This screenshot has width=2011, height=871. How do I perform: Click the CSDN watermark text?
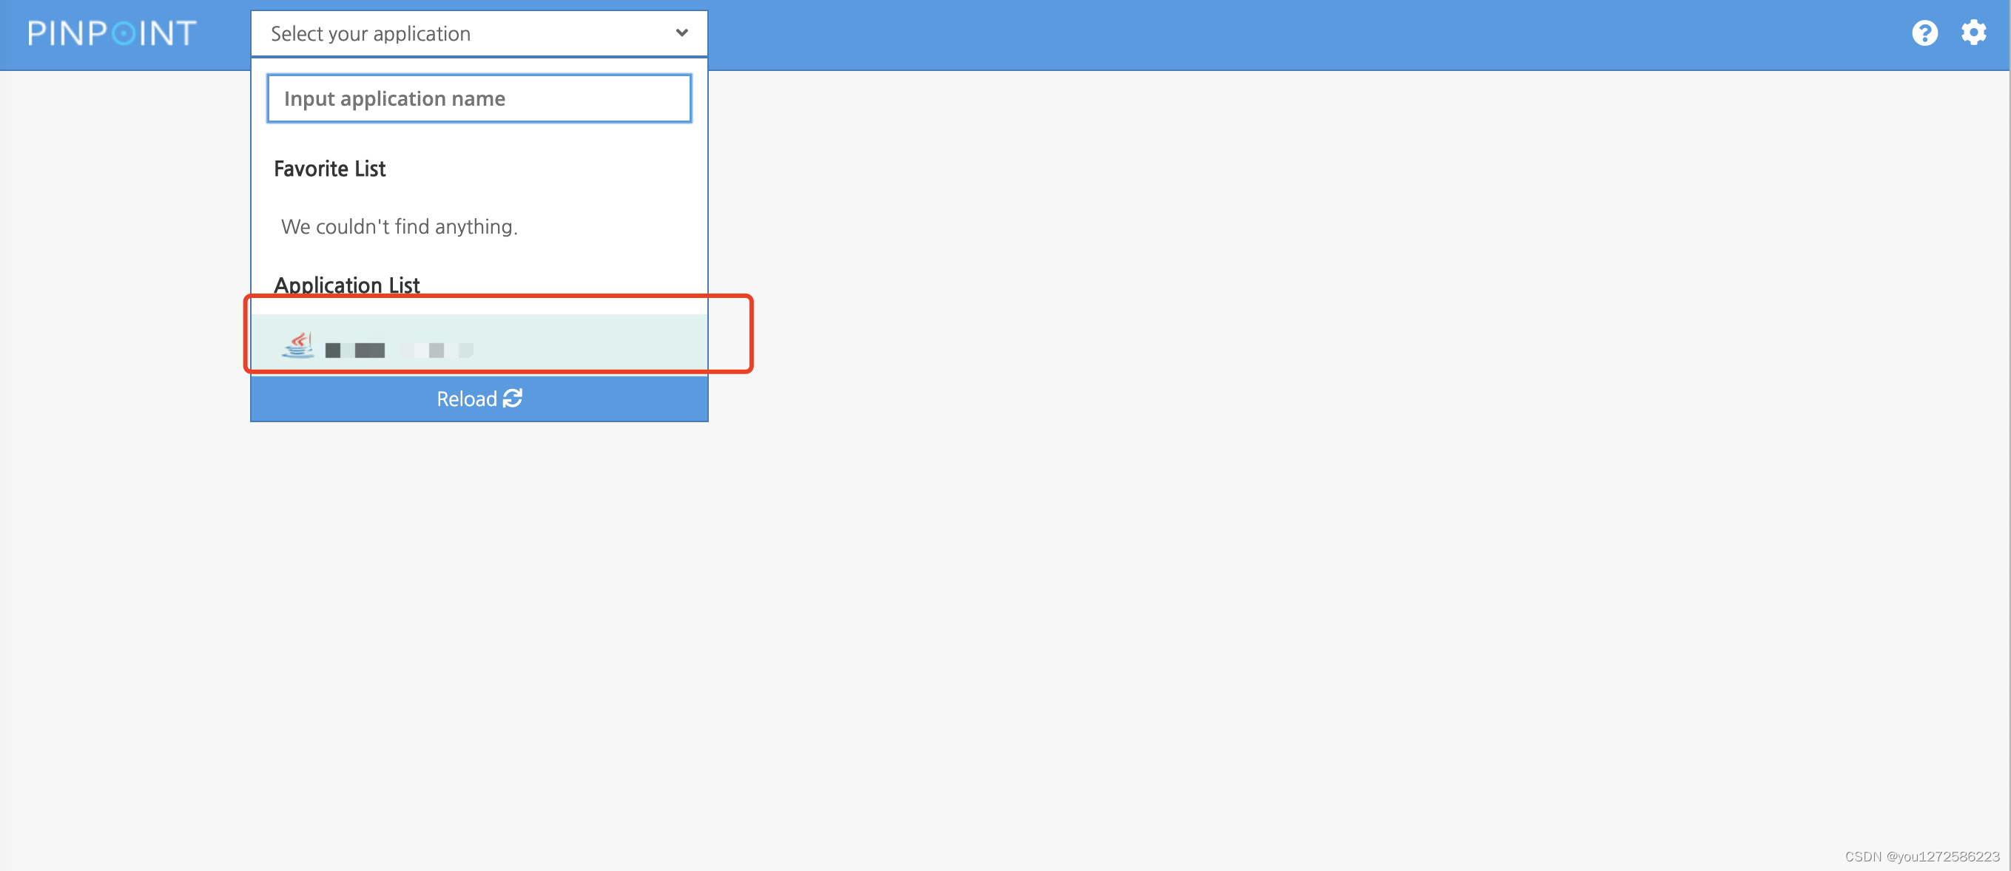click(1922, 856)
